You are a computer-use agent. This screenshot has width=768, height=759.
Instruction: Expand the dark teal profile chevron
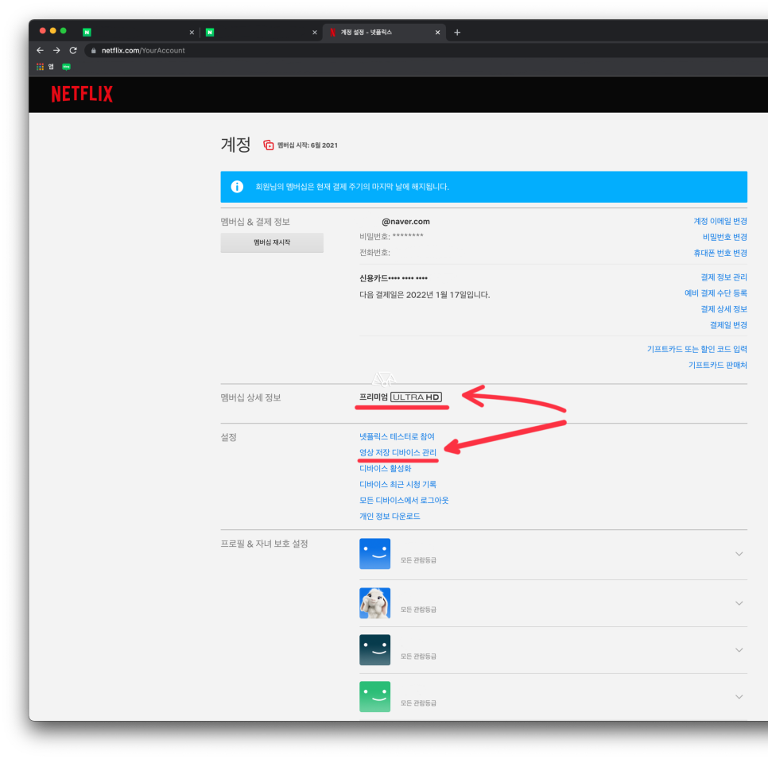[739, 650]
